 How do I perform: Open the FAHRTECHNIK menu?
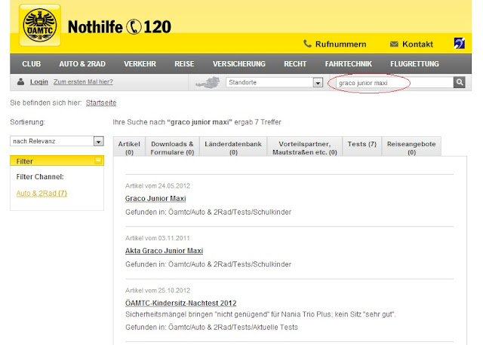tap(349, 64)
